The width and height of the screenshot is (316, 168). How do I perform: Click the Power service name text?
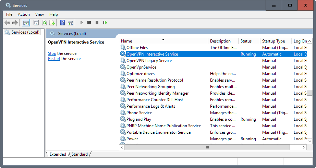tap(132, 139)
